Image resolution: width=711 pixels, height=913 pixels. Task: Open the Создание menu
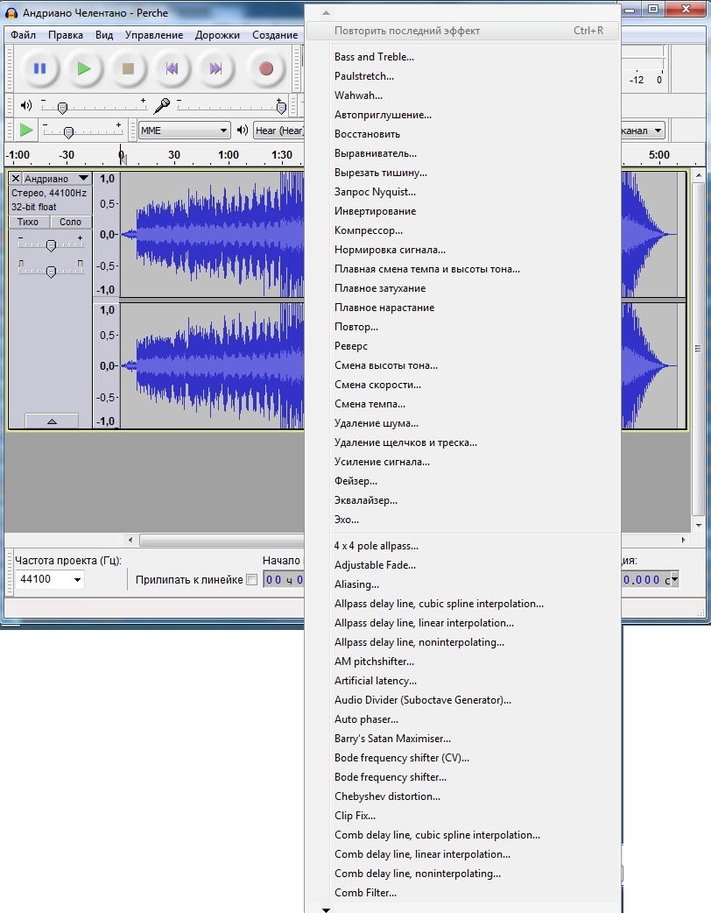[275, 35]
